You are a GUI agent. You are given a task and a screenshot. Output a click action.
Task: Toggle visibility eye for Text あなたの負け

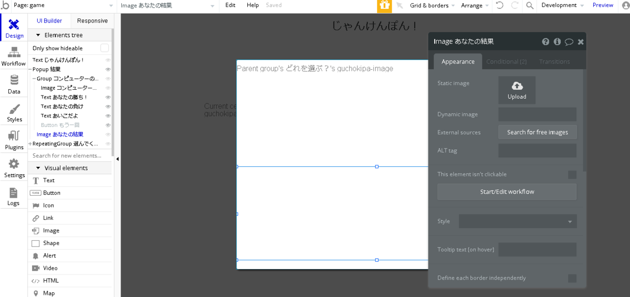[x=108, y=107]
